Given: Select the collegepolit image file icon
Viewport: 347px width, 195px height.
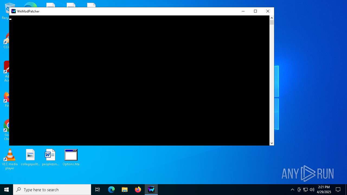Looking at the screenshot, I should 30,157.
